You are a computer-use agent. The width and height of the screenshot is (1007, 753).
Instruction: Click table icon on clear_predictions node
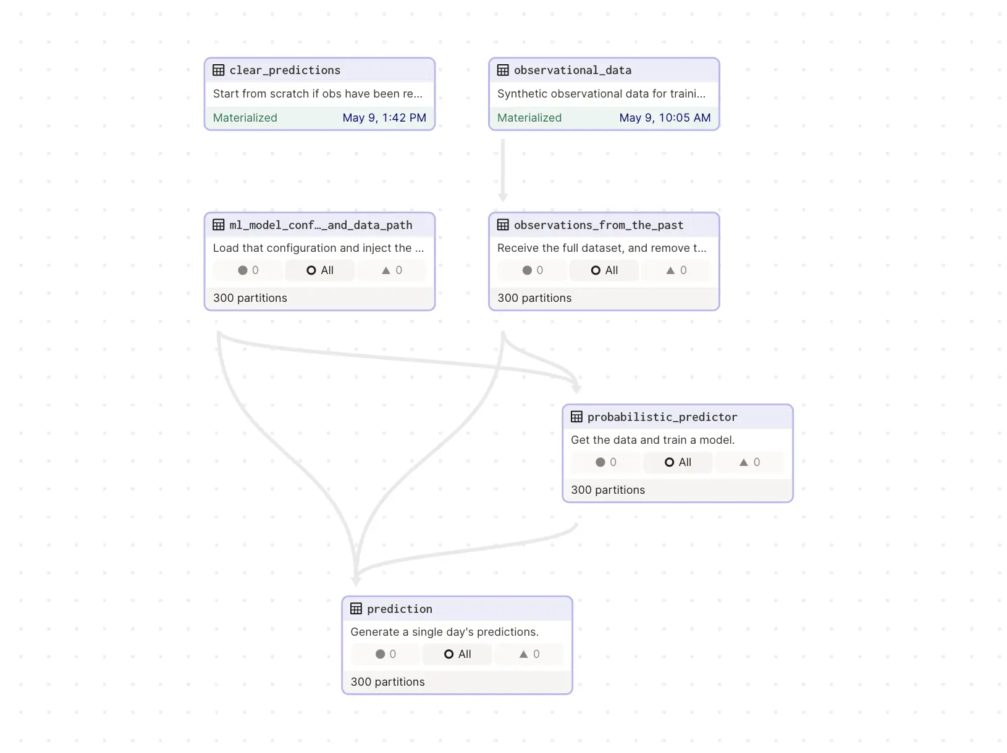(x=219, y=70)
